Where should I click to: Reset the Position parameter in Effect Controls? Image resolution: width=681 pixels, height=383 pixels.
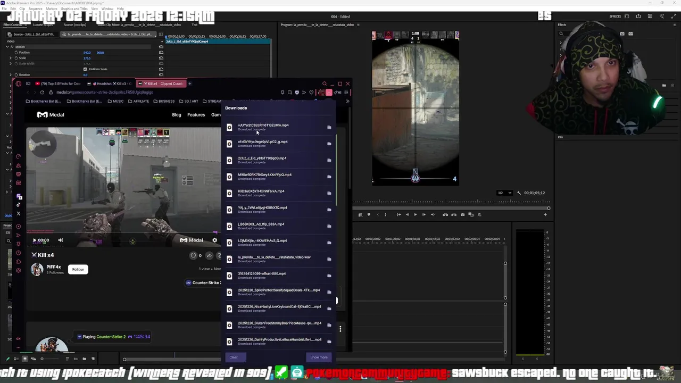(x=161, y=53)
